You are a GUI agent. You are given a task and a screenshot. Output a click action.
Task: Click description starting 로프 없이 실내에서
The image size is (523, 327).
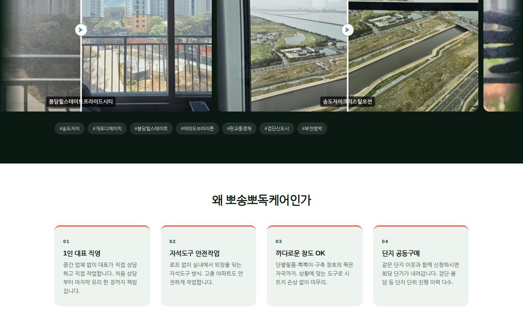point(206,274)
